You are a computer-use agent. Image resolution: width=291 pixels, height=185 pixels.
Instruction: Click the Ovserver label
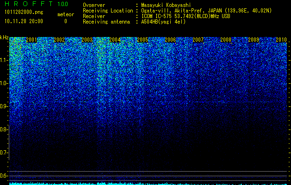pos(94,5)
